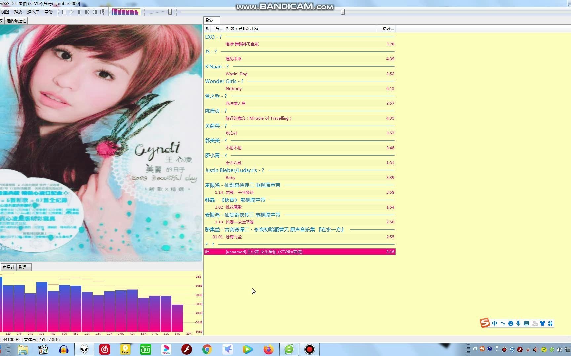Open the iQIYI app on taskbar
Viewport: 571px width, 356px height.
146,349
